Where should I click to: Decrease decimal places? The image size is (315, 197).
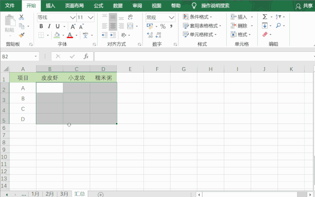[158, 35]
